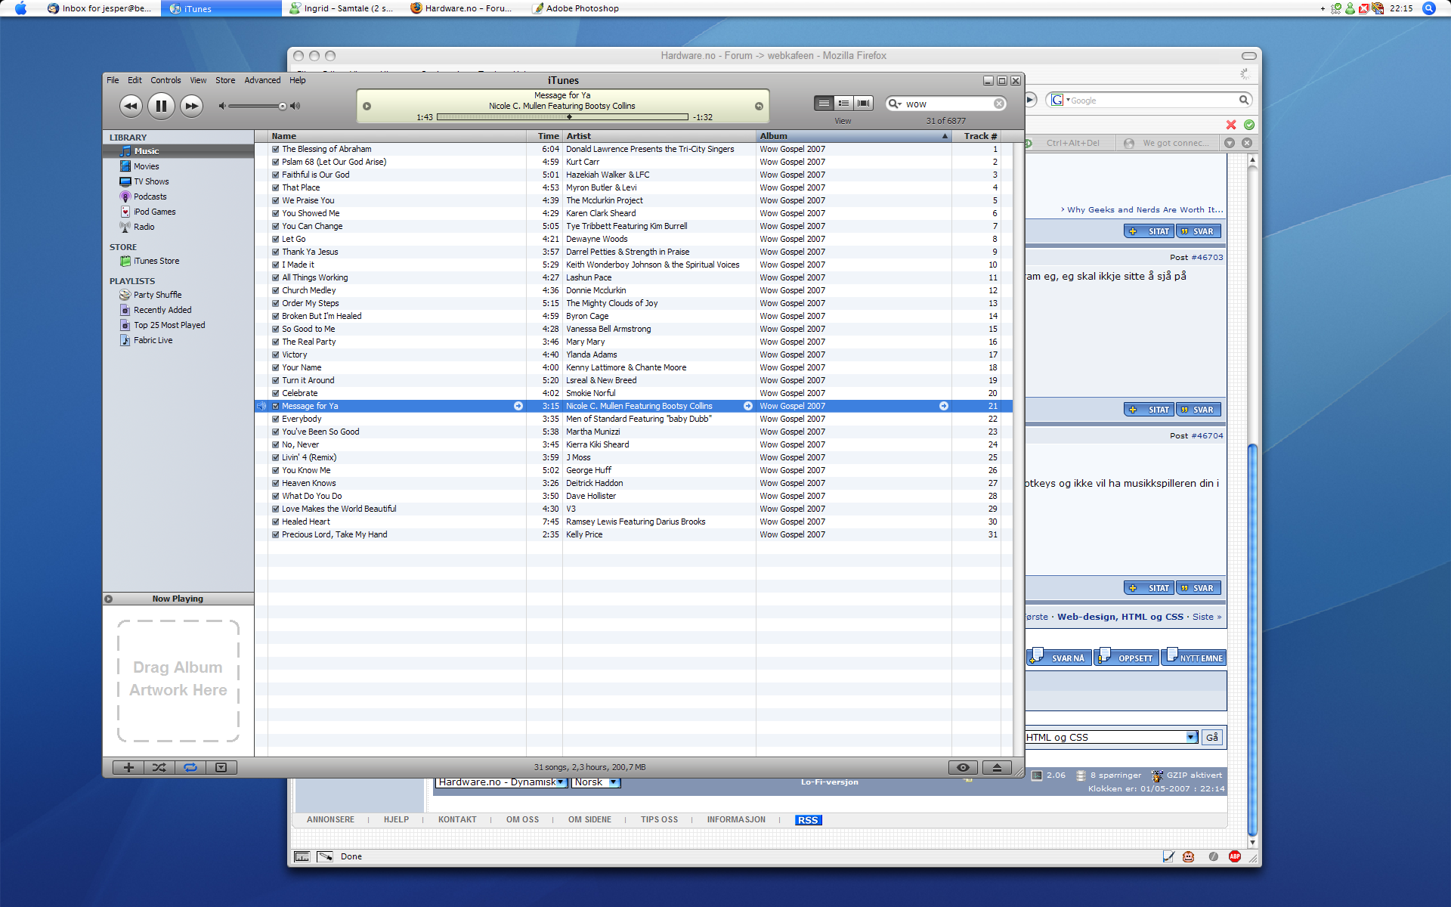Click the eject disc button
1451x907 pixels.
[x=997, y=767]
